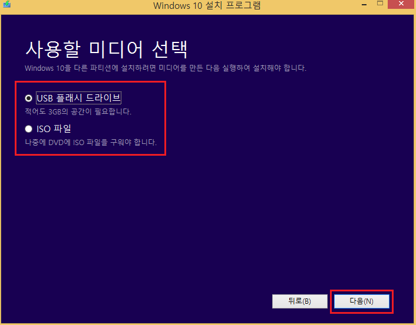Minimize the Windows 10 설치 프로그램 window
Viewport: 416px width, 325px height.
pyautogui.click(x=364, y=5)
